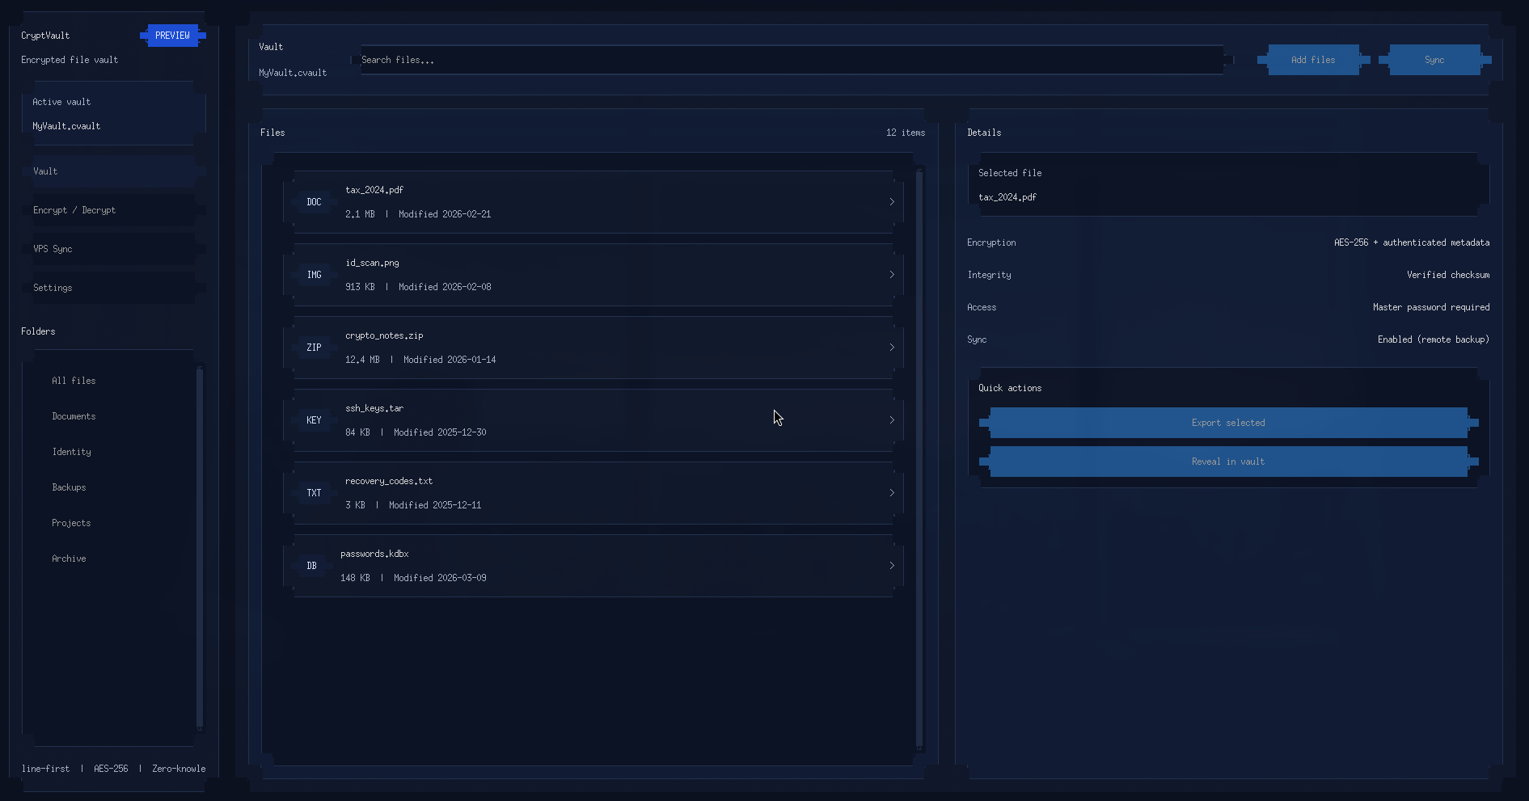Click the ZIP badge for crypto_notes.zip
The width and height of the screenshot is (1529, 801).
pos(314,348)
